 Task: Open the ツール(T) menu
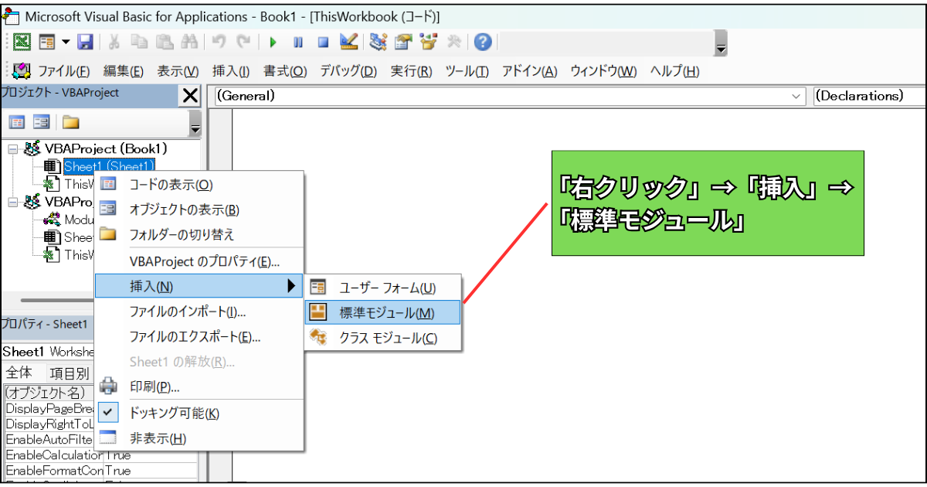coord(467,71)
